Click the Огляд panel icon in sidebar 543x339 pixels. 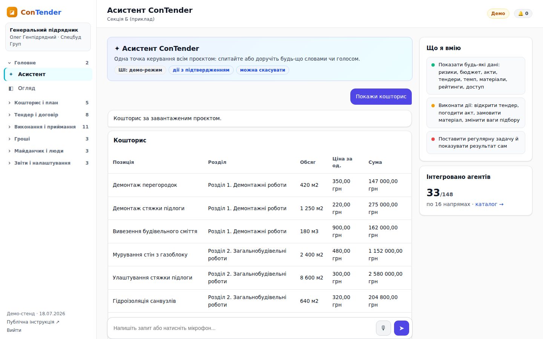[x=11, y=89]
